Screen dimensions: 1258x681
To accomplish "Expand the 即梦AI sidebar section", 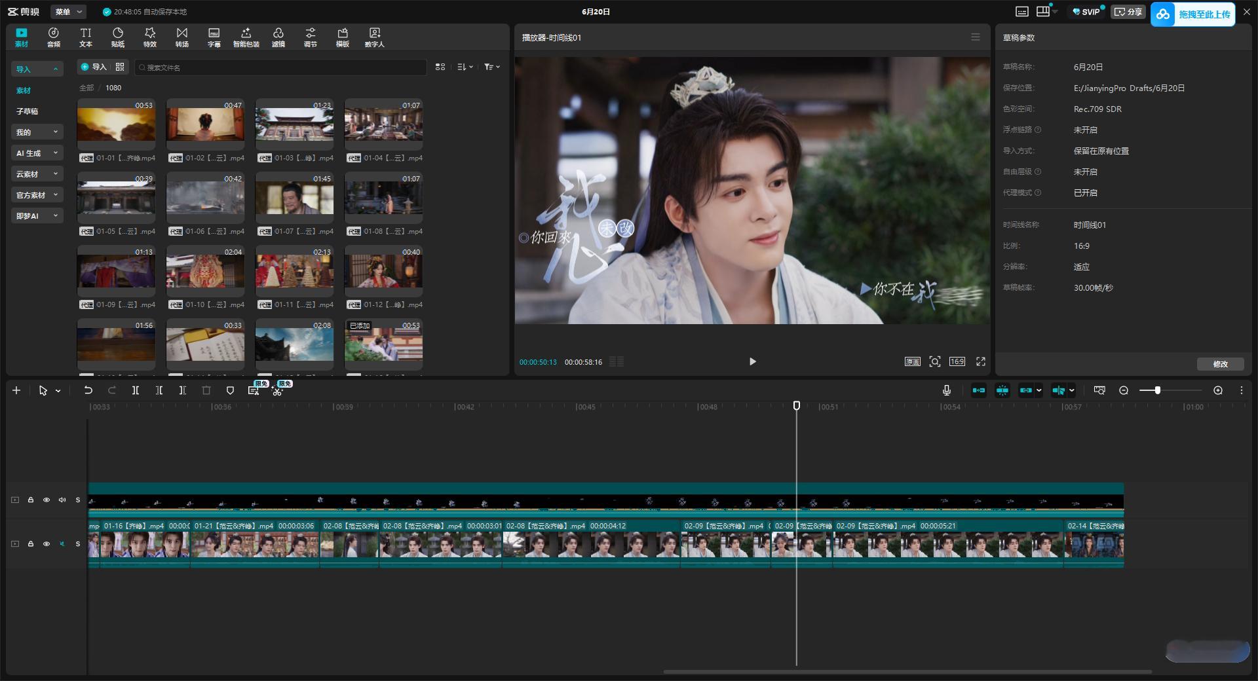I will click(37, 216).
